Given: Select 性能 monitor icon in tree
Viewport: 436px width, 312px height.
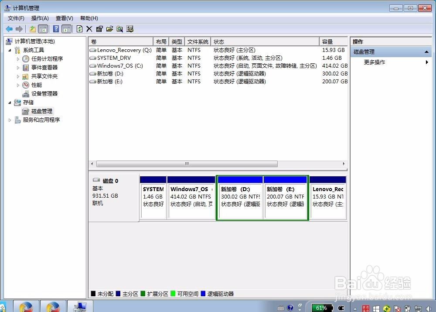Looking at the screenshot, I should (26, 85).
